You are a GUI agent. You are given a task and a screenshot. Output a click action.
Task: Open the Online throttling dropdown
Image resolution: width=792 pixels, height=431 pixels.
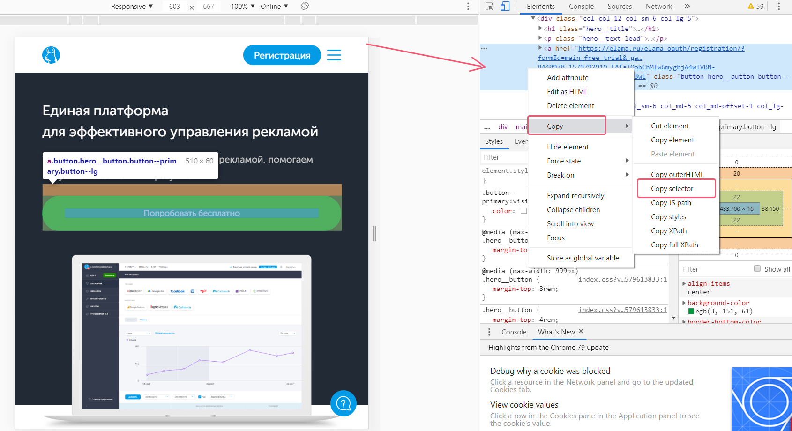(x=274, y=7)
